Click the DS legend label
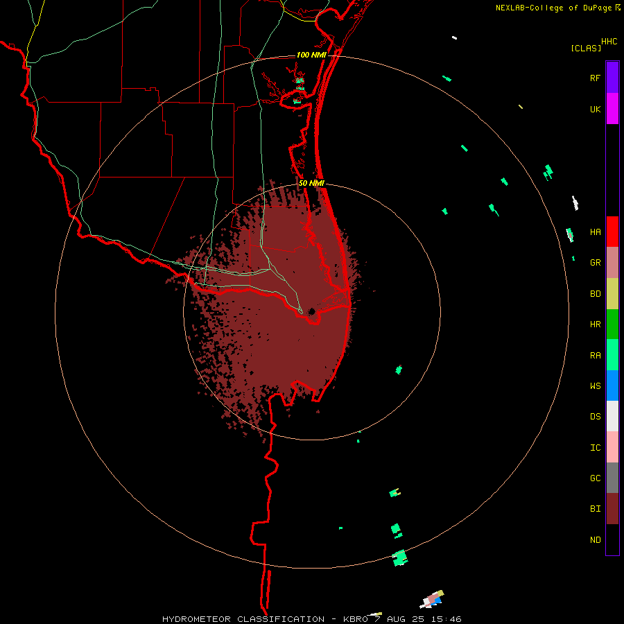 (x=596, y=417)
